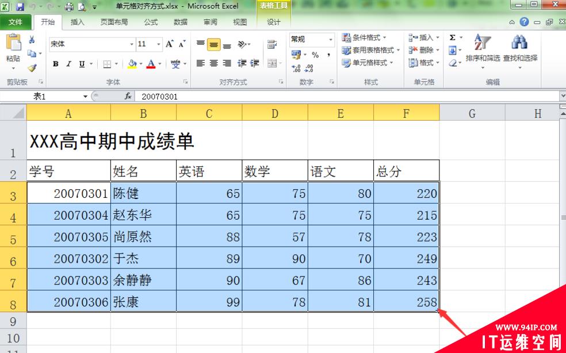The image size is (566, 353).
Task: Click the wrap text icon
Action: point(272,44)
